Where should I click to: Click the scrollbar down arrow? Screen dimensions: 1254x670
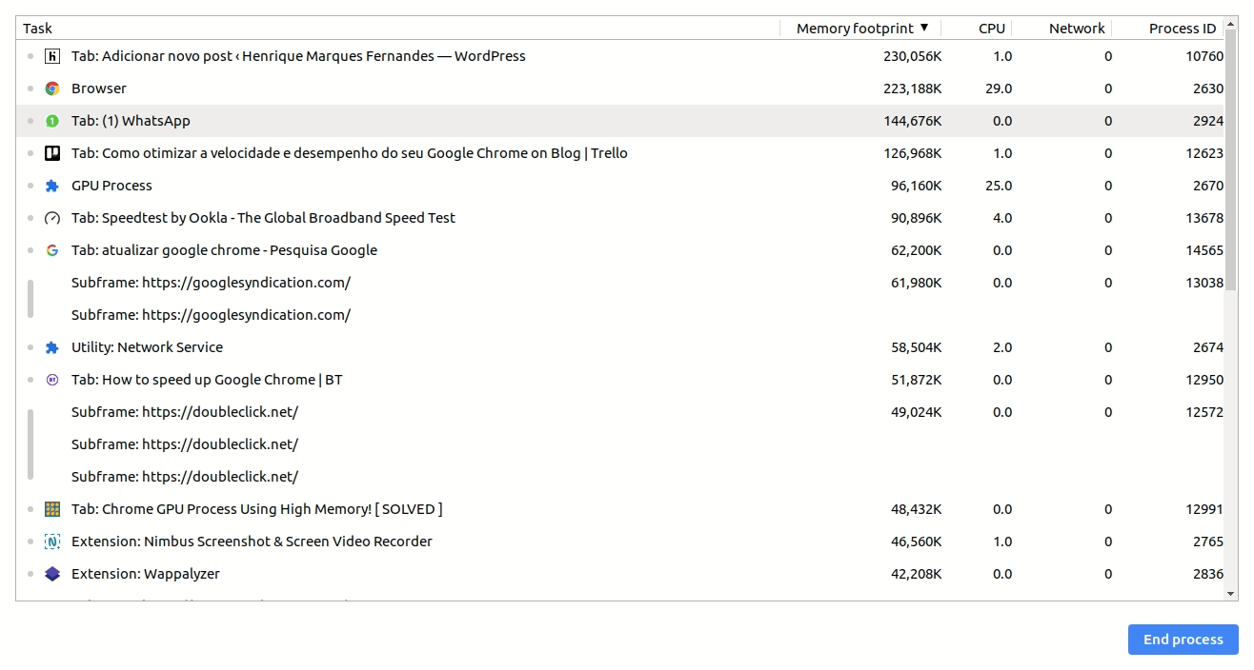(1230, 593)
